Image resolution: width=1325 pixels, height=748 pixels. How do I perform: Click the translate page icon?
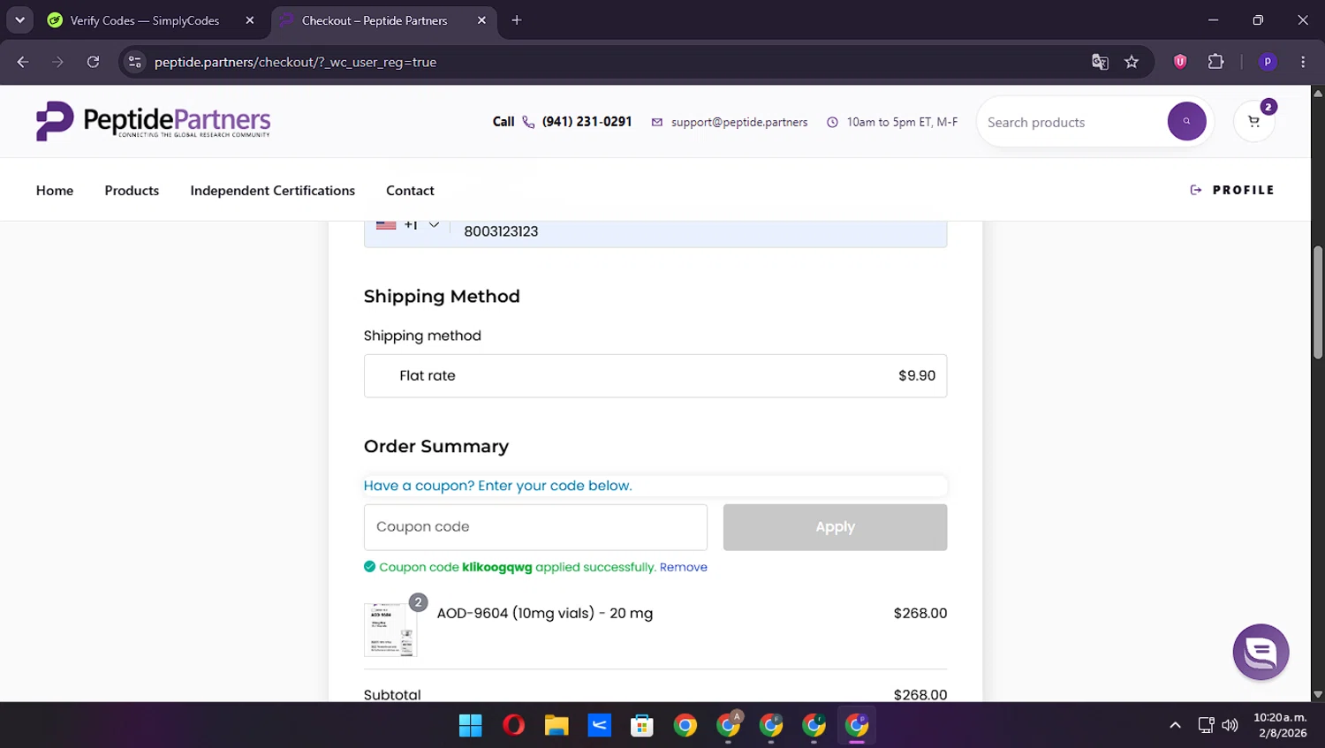click(x=1100, y=62)
